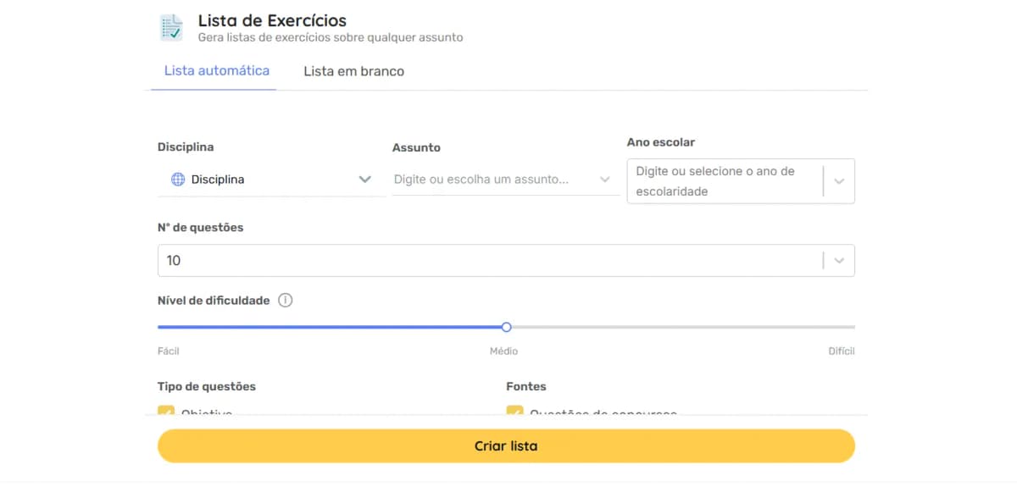Focus the Assunto text input

(x=492, y=180)
